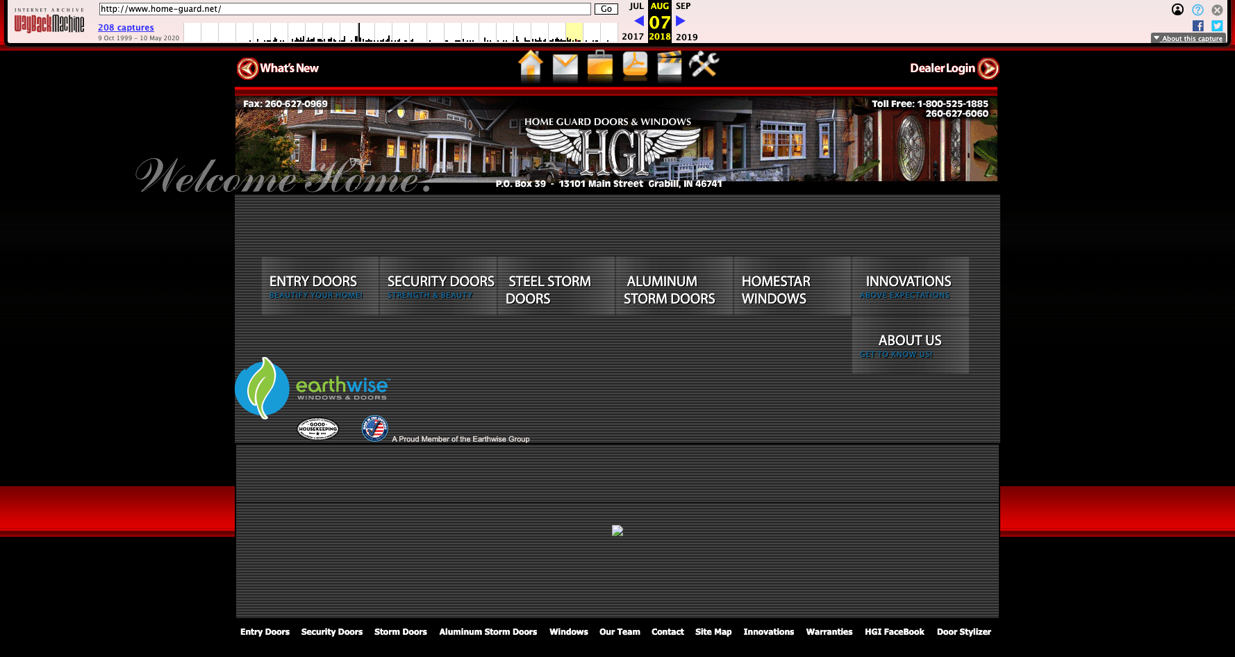Close the Wayback toolbar
This screenshot has height=657, width=1235.
pos(1217,10)
